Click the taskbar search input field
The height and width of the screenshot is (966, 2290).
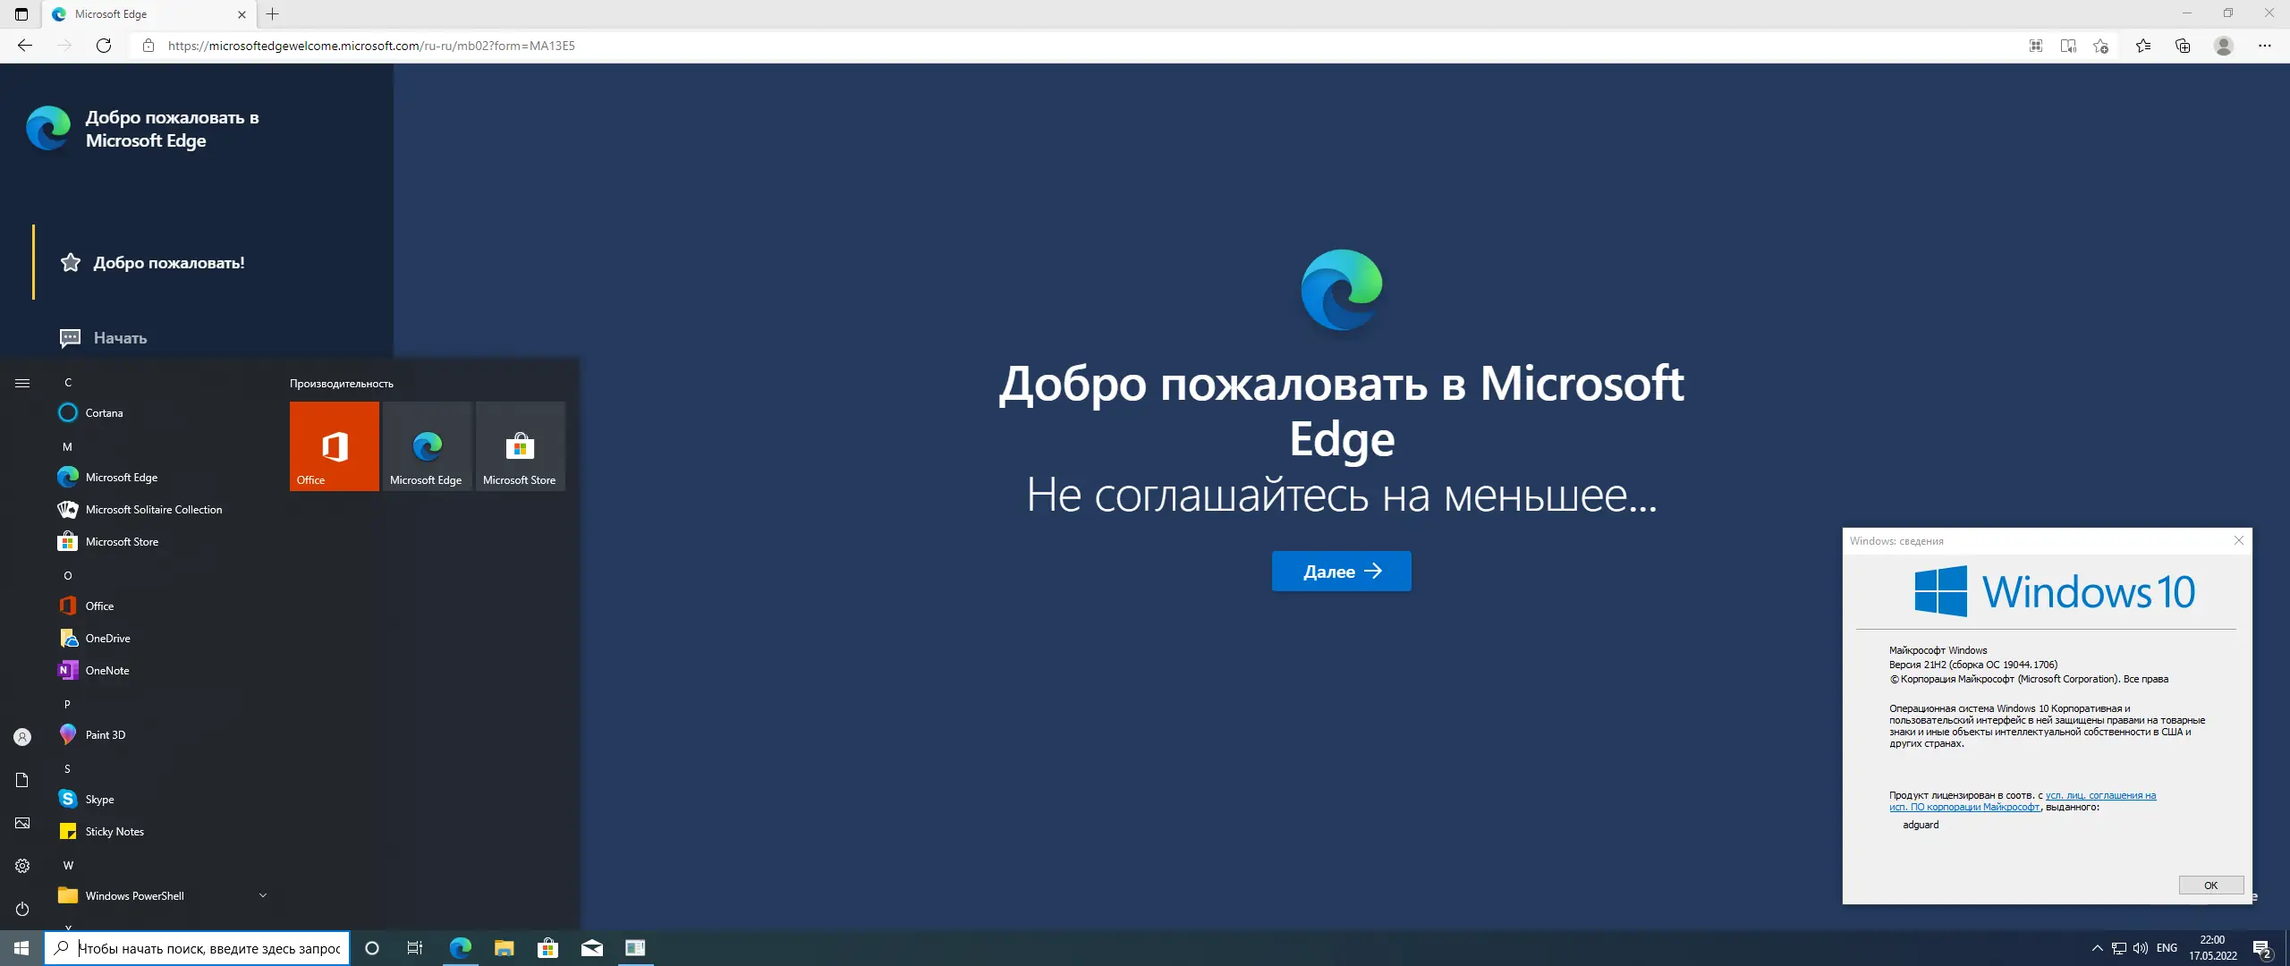tap(208, 948)
